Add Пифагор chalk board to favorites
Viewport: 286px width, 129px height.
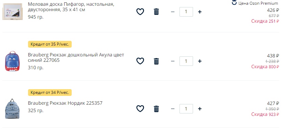tap(140, 12)
